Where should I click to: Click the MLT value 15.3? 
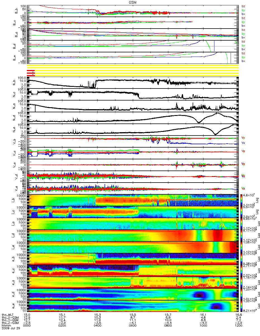click(x=97, y=315)
